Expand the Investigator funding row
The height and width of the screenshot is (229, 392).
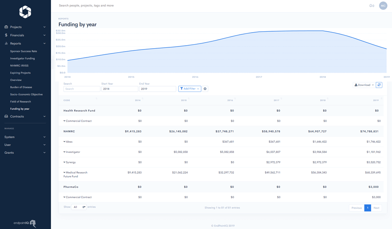[64, 152]
